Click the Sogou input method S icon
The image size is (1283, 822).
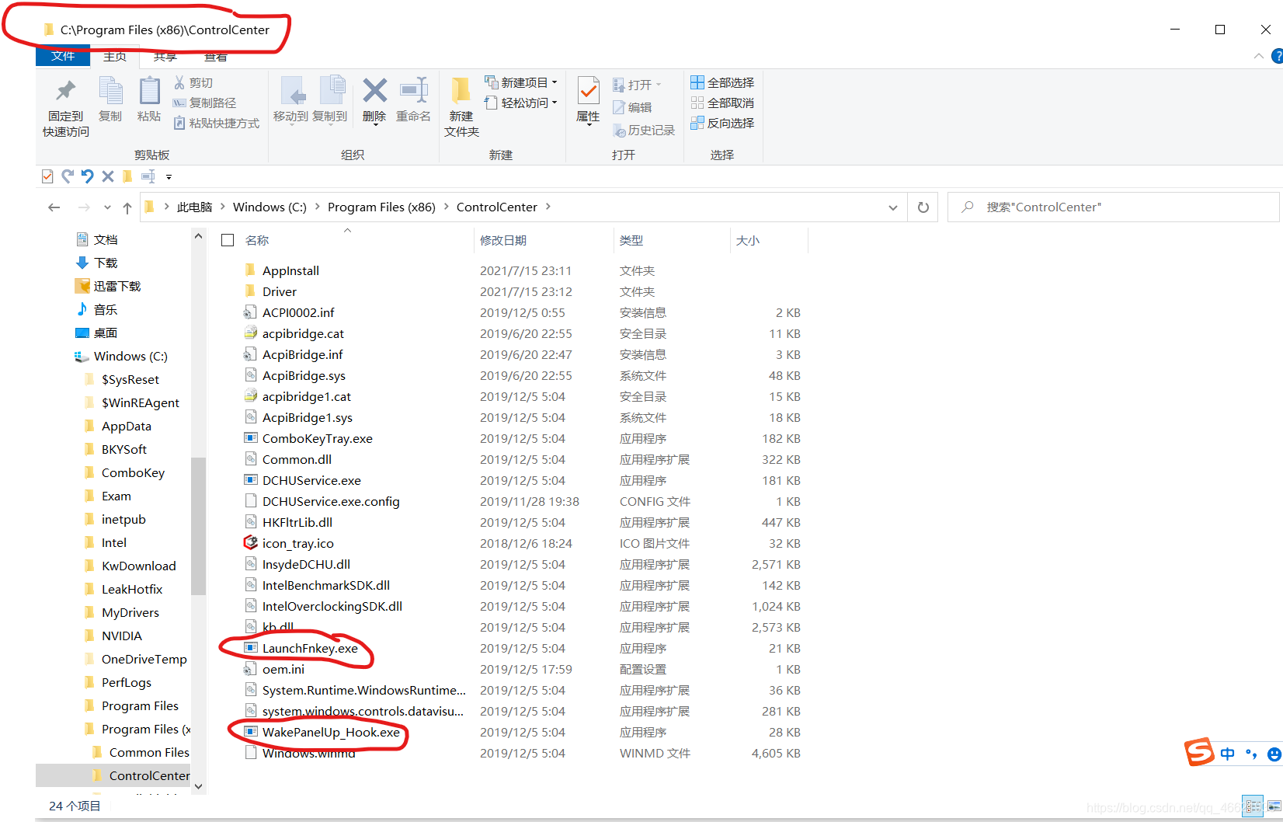click(x=1198, y=752)
